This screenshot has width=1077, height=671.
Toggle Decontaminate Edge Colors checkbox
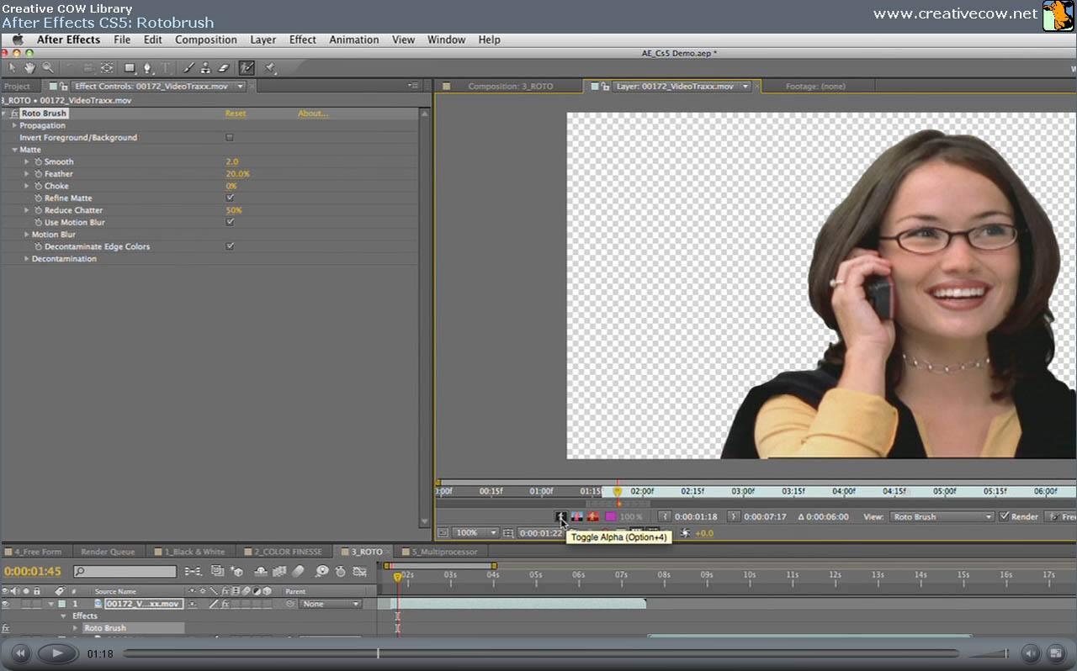(x=230, y=247)
